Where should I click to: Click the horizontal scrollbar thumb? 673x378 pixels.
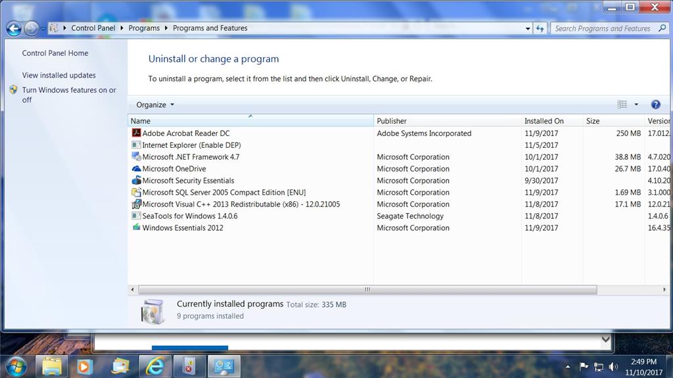point(367,289)
